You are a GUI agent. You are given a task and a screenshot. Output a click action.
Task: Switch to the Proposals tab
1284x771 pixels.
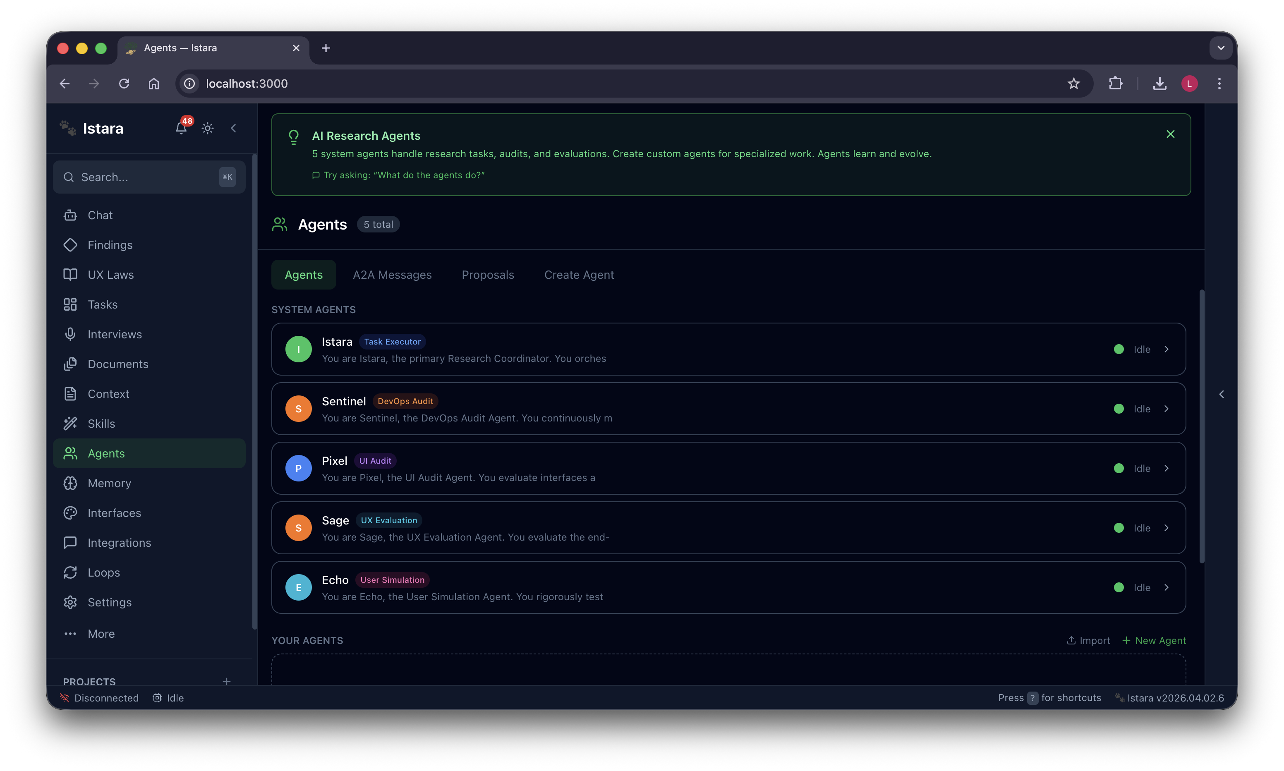[487, 275]
